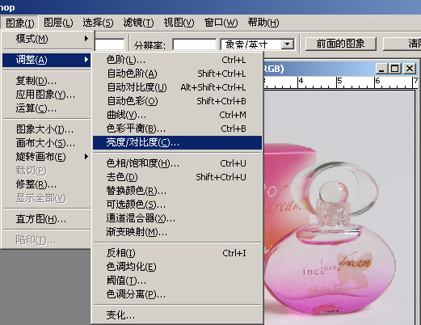
Task: Open the 视图(V) menu
Action: pos(179,23)
